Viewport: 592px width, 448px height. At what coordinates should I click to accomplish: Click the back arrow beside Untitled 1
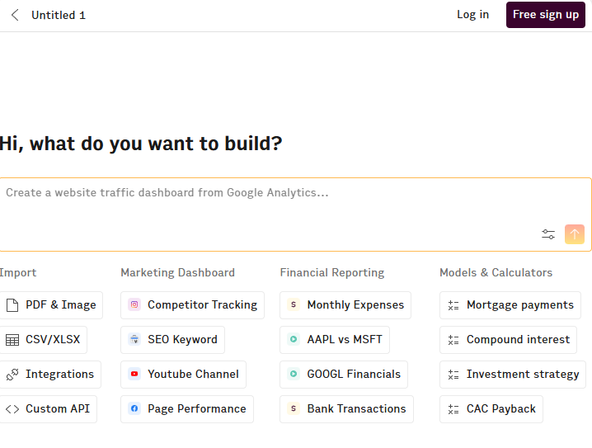click(15, 15)
